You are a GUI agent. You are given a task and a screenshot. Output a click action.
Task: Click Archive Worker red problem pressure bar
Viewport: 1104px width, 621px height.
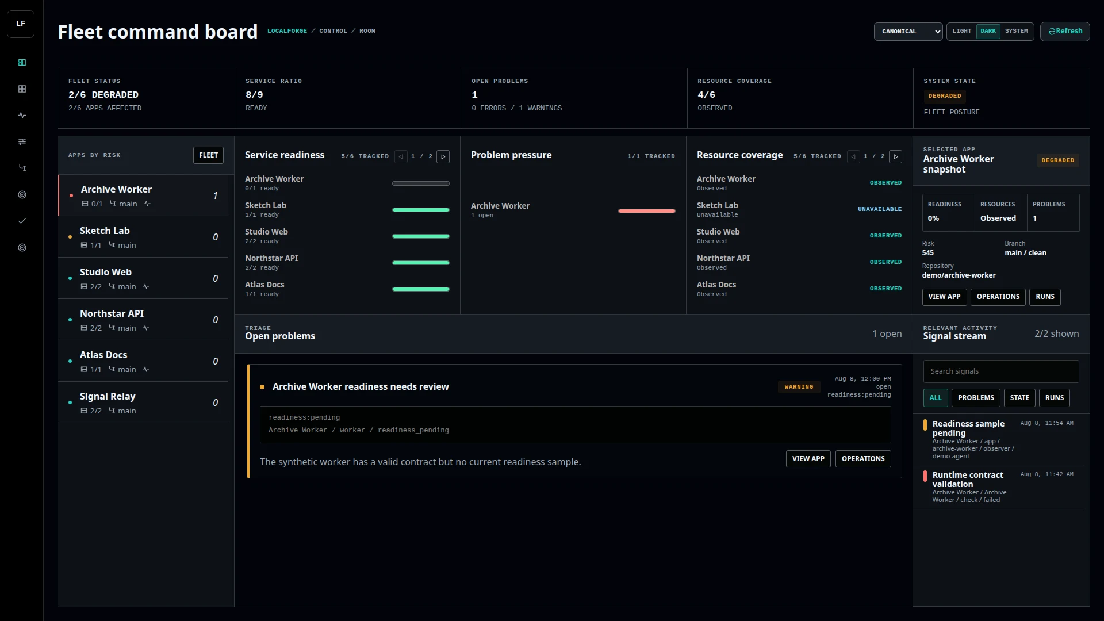point(647,211)
